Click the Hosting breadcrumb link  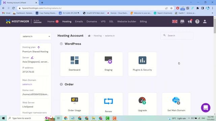click(x=98, y=36)
